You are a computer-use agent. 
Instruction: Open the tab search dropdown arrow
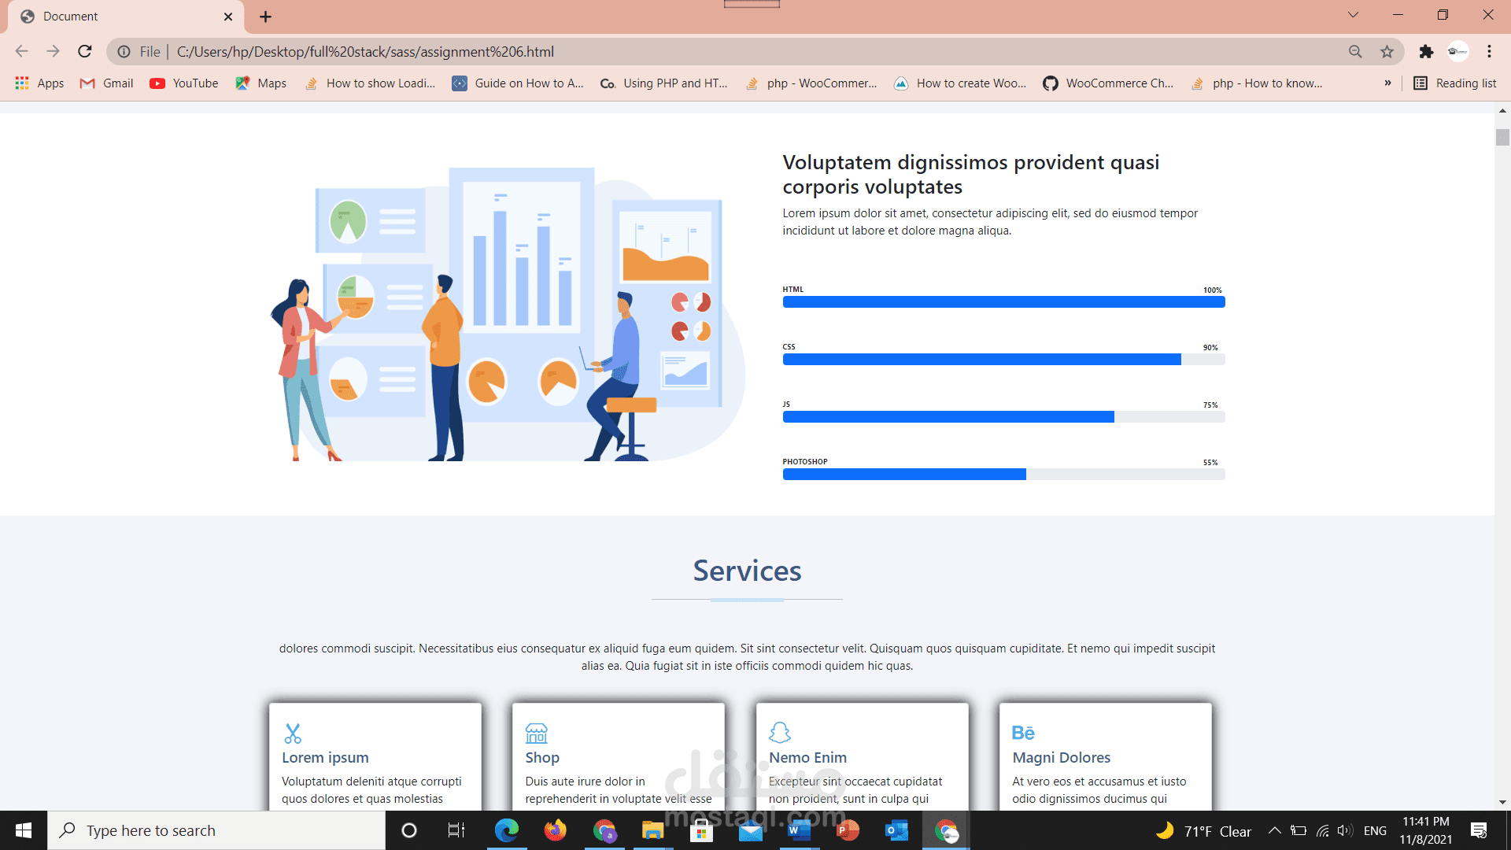click(1352, 15)
